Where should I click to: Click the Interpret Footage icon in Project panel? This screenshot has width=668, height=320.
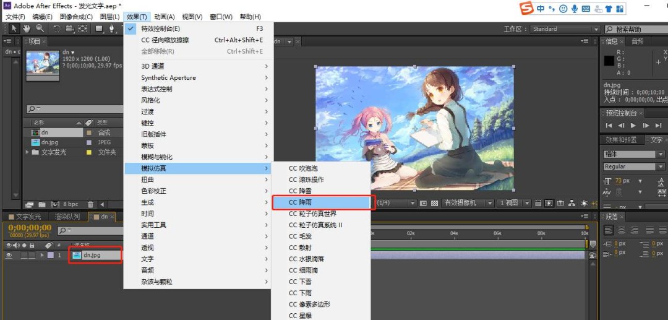30,204
